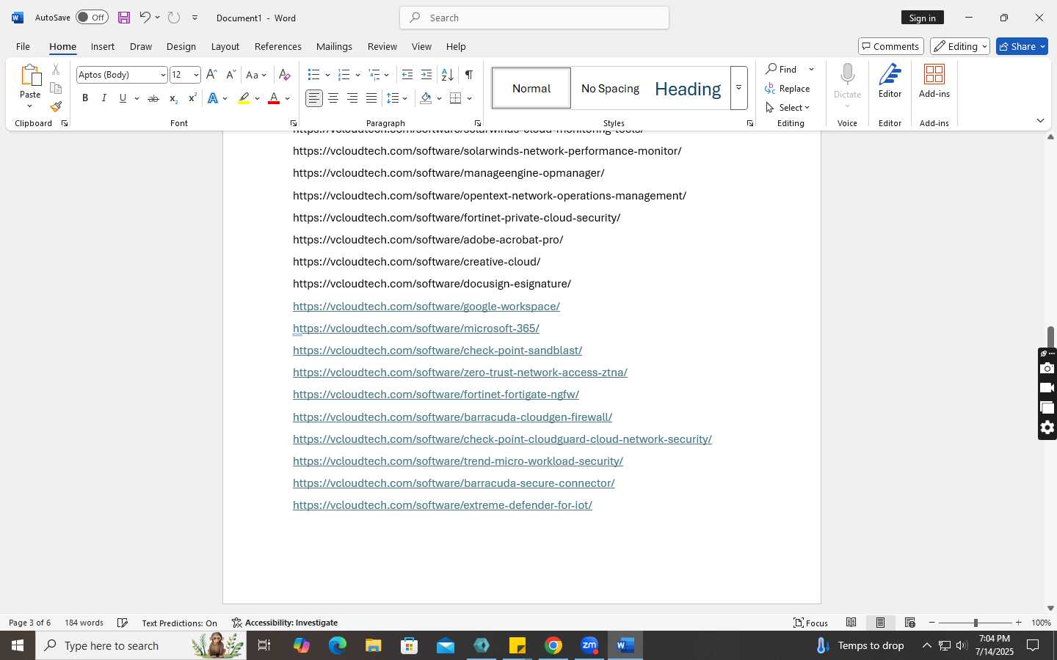The height and width of the screenshot is (660, 1057).
Task: Open the Editor proofing tool
Action: point(890,81)
